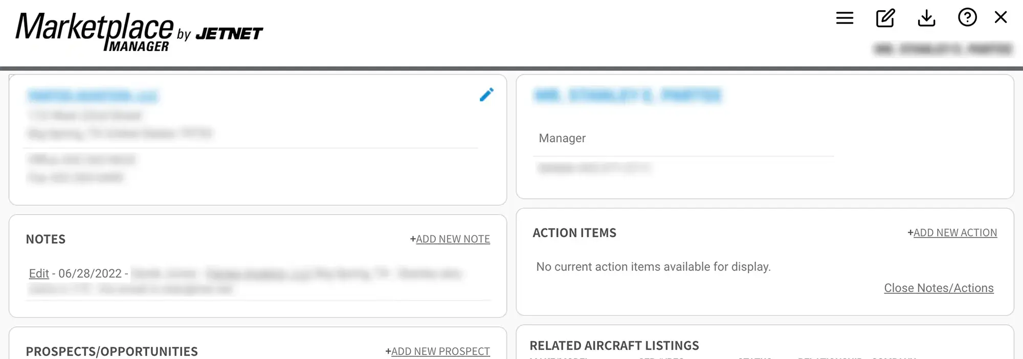This screenshot has width=1023, height=359.
Task: Click the RELATED AIRCRAFT LISTINGS heading
Action: (614, 346)
